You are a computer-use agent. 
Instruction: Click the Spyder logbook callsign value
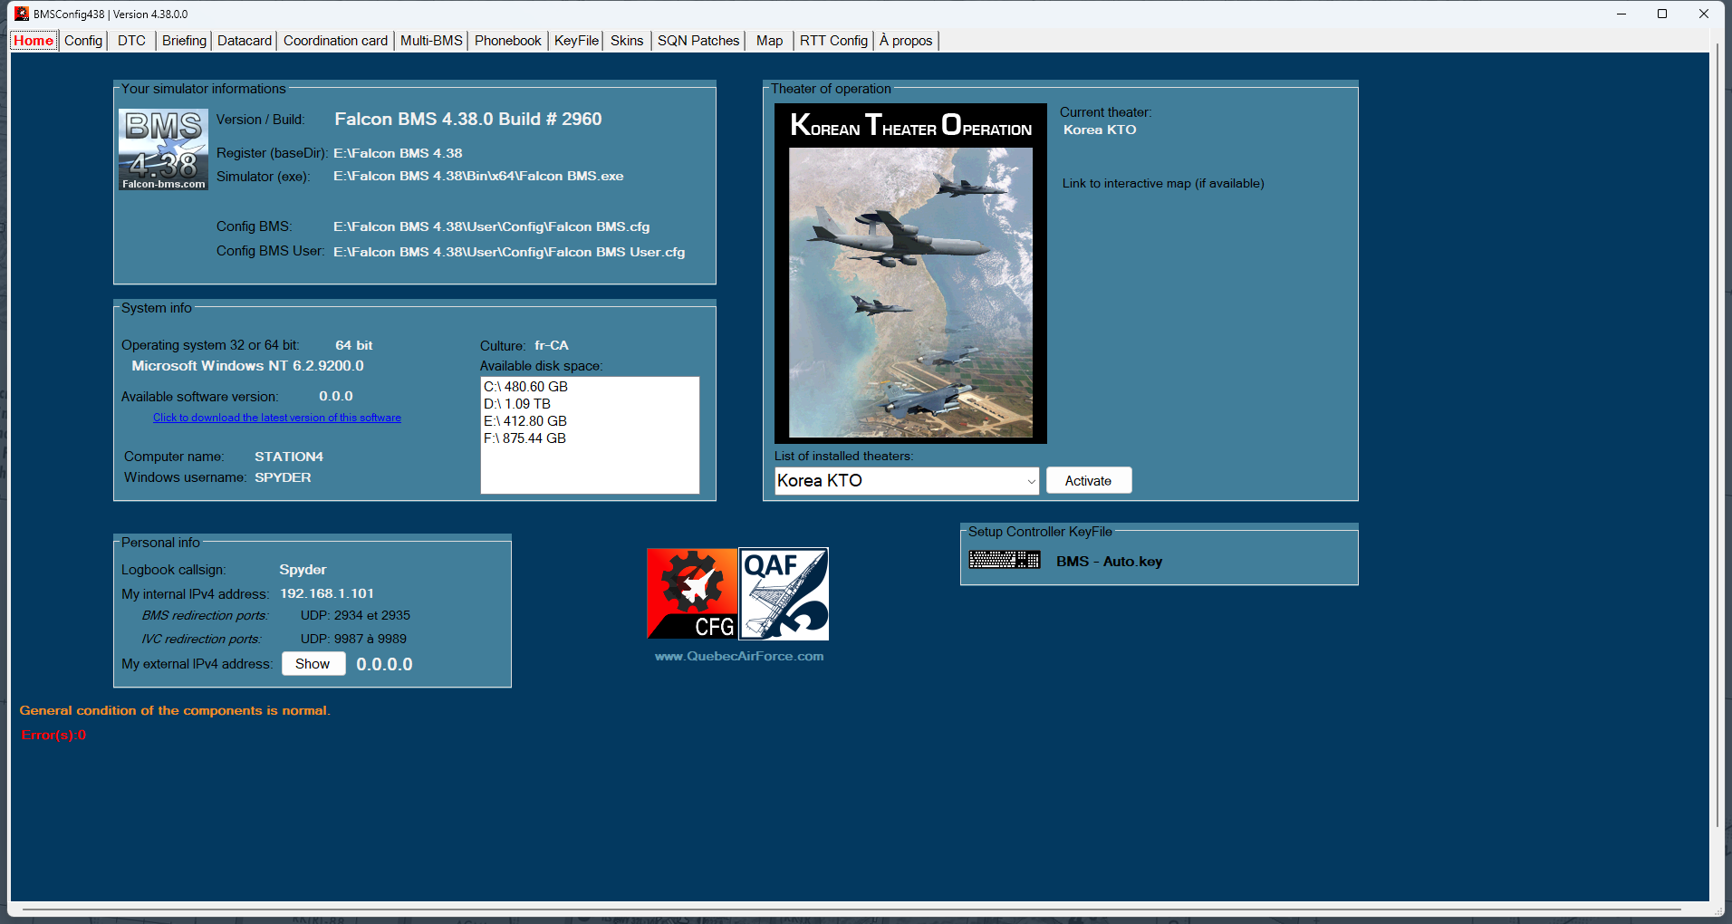[303, 570]
